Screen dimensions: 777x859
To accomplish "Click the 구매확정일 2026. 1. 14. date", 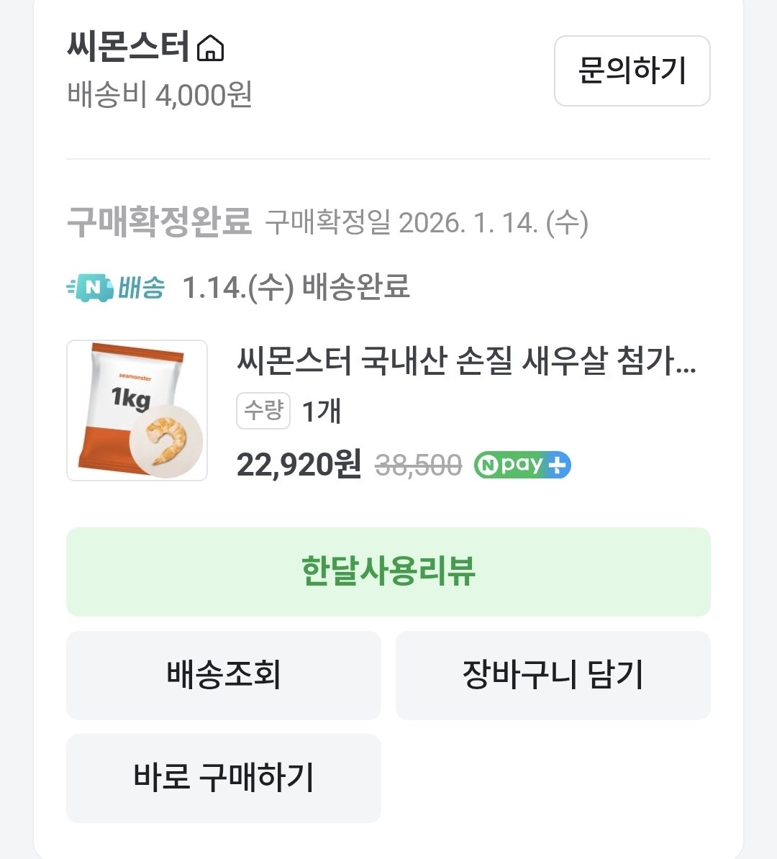I will [x=427, y=222].
